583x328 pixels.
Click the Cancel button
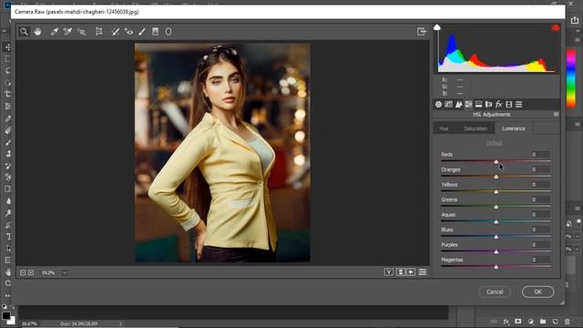tap(495, 292)
